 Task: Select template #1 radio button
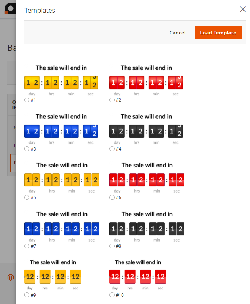[27, 100]
